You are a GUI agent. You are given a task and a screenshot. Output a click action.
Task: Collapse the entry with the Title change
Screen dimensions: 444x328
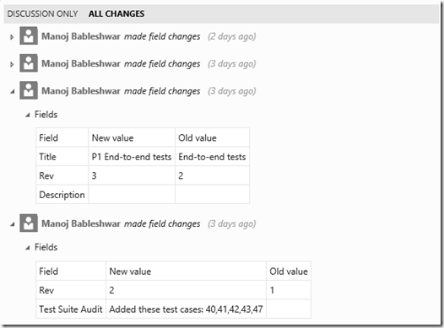(x=13, y=91)
